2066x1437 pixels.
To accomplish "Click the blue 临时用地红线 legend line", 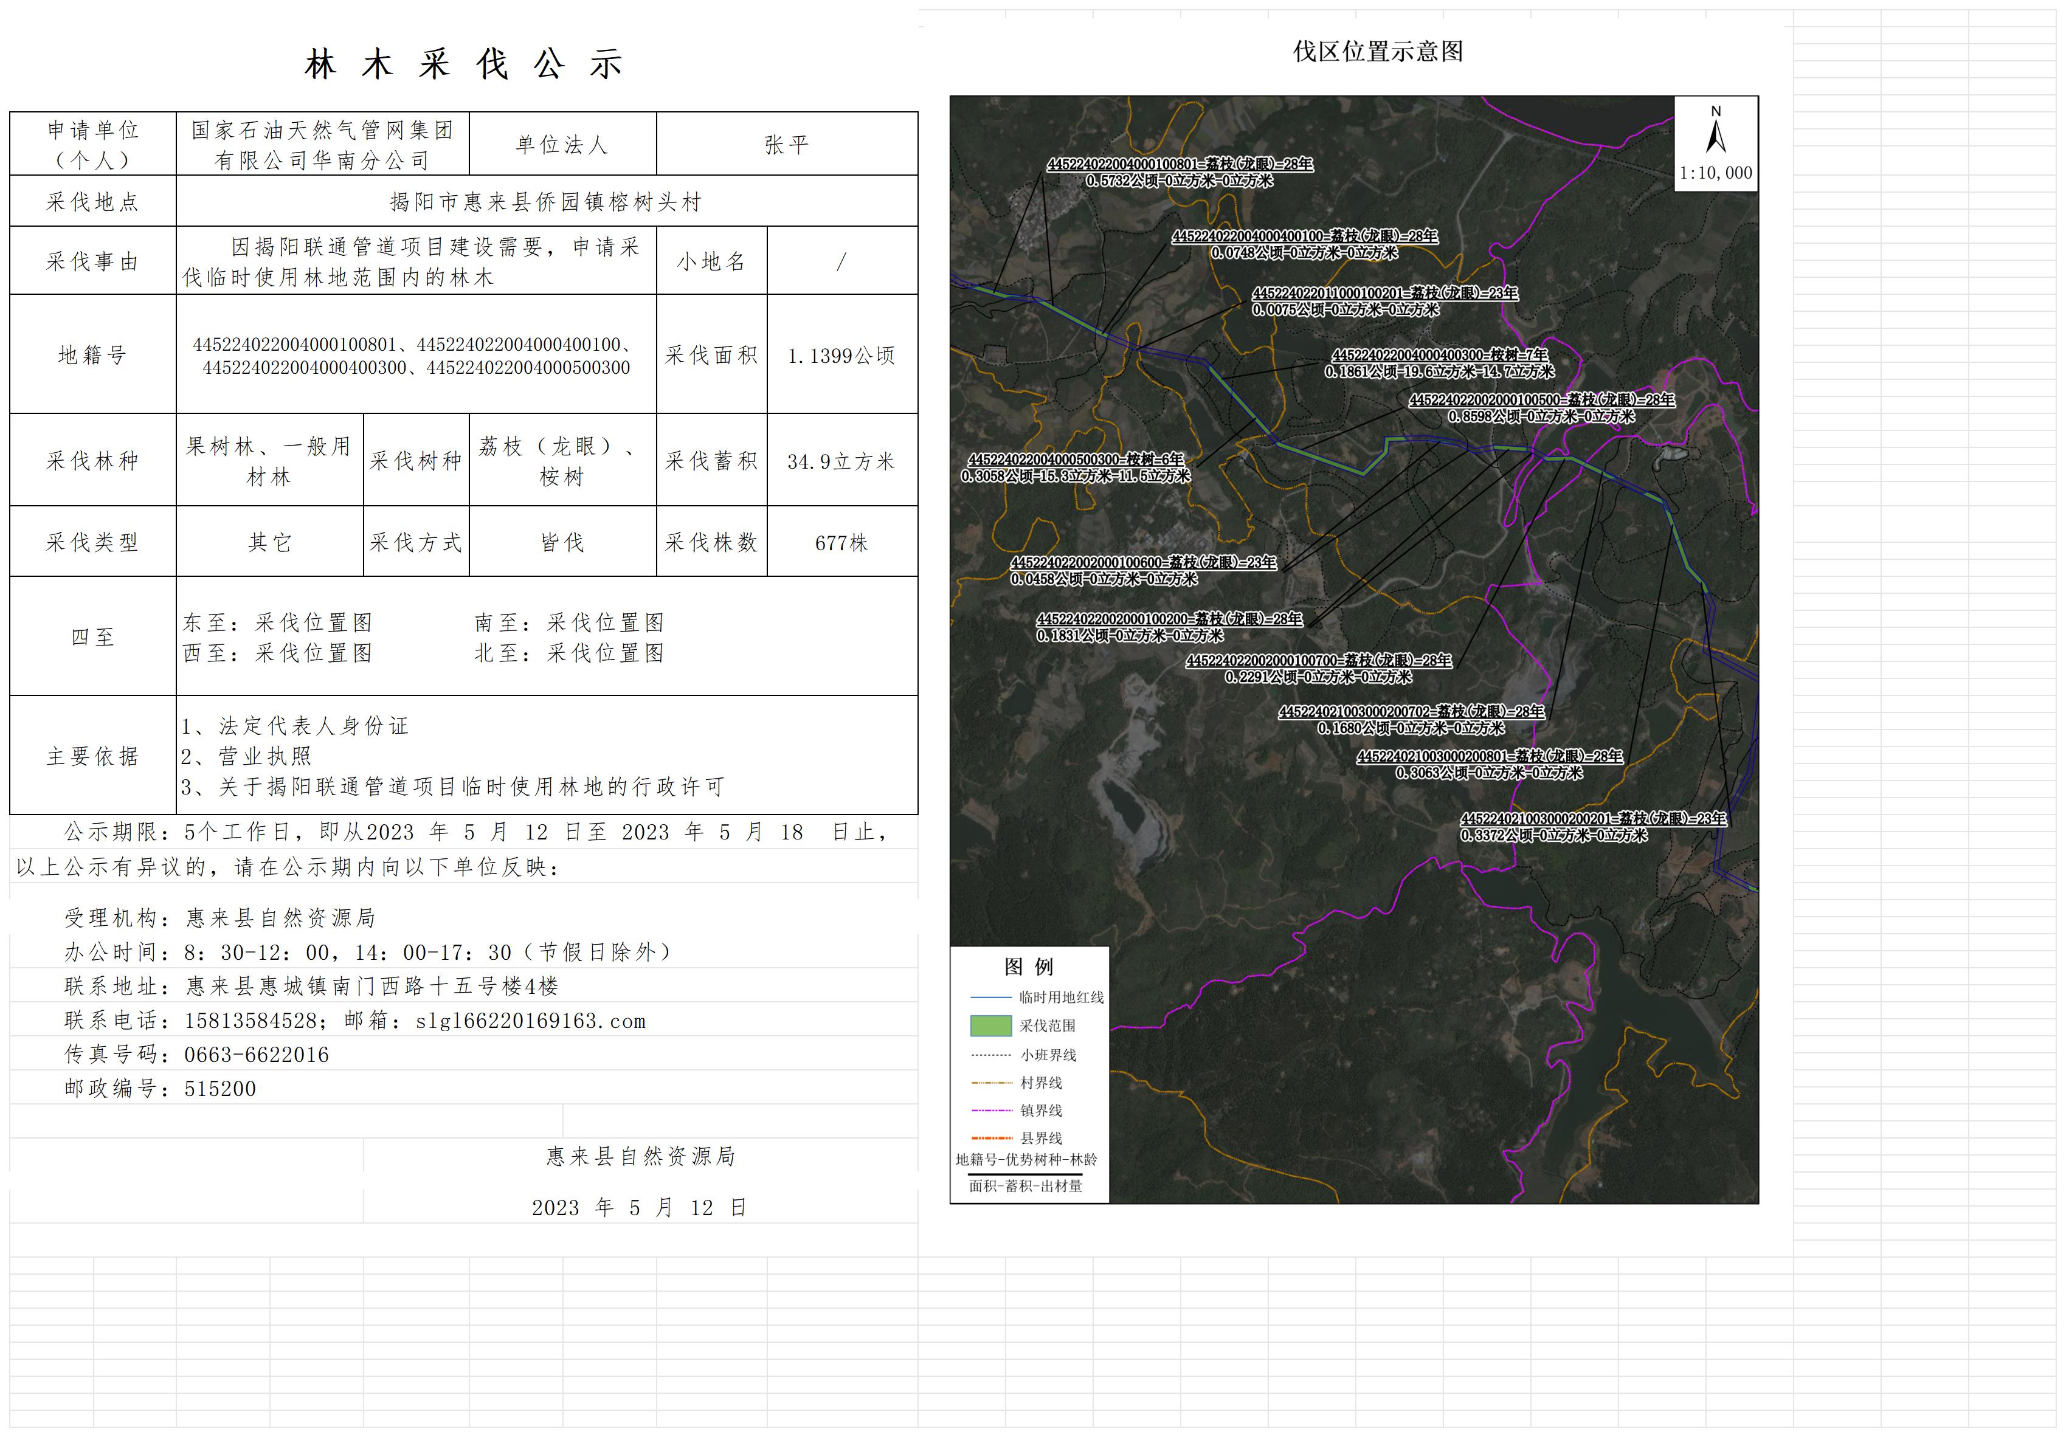I will point(990,997).
